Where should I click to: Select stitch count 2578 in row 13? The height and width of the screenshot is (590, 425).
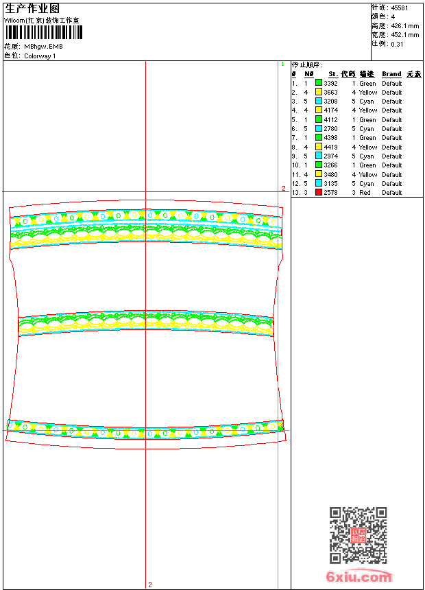coord(330,193)
